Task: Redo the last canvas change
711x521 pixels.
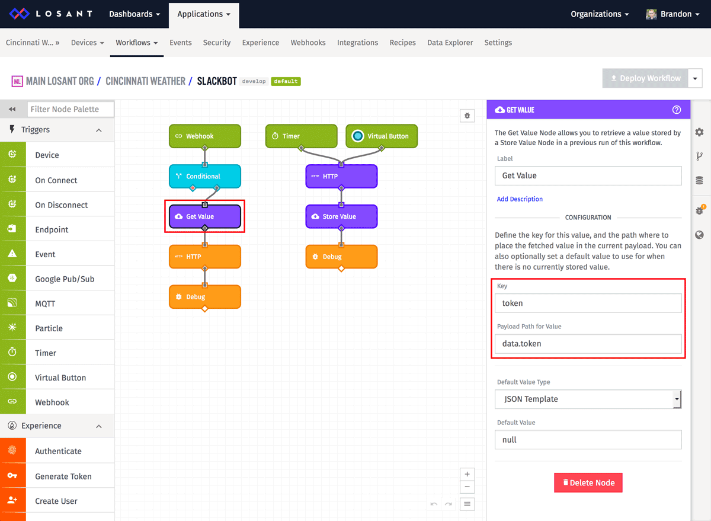Action: pyautogui.click(x=449, y=504)
